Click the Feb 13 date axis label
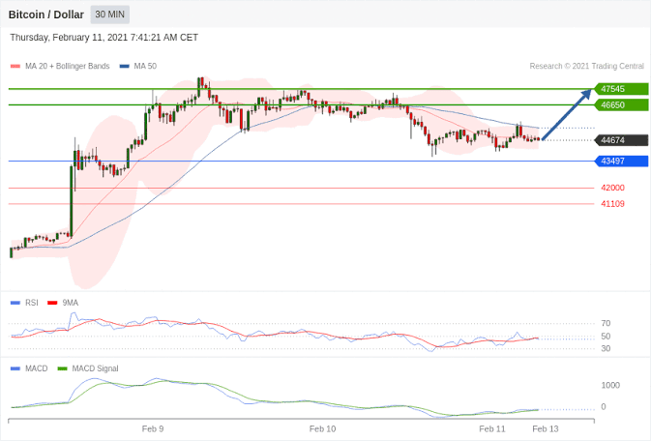The image size is (651, 441). pos(546,429)
